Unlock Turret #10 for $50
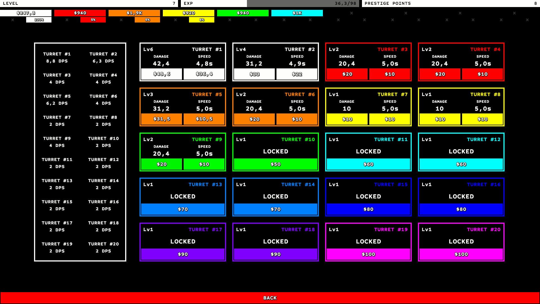The width and height of the screenshot is (540, 304). 275,164
